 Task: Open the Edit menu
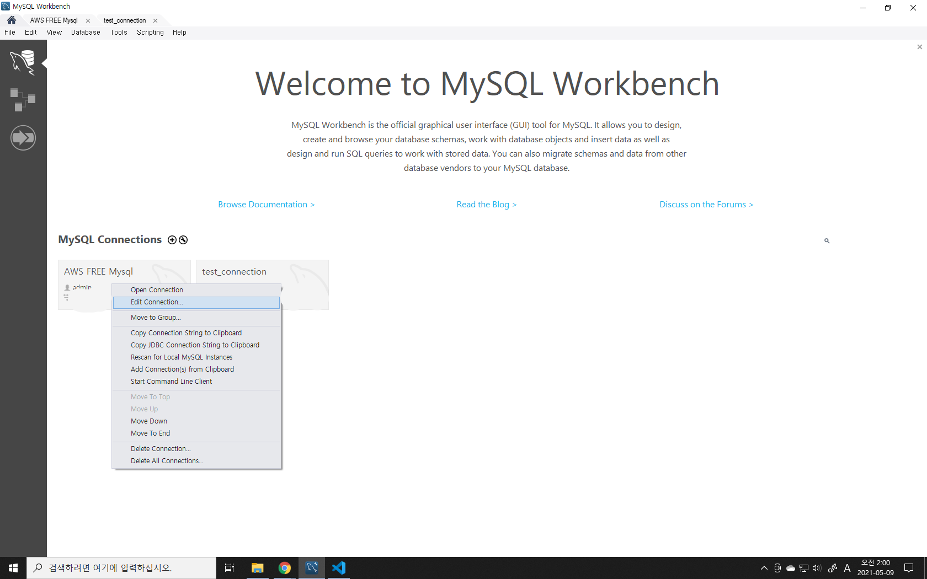click(x=31, y=33)
